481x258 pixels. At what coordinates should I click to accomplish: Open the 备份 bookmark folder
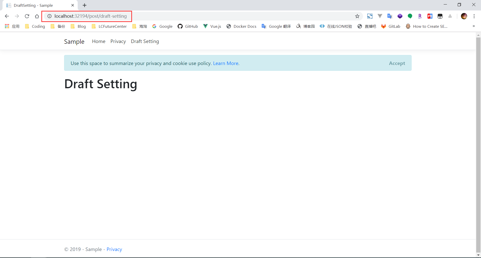click(58, 26)
